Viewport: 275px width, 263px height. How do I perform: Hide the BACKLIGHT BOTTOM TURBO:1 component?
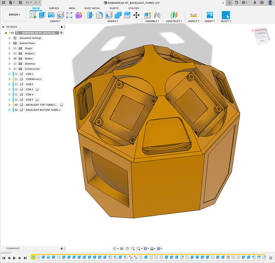pos(16,110)
